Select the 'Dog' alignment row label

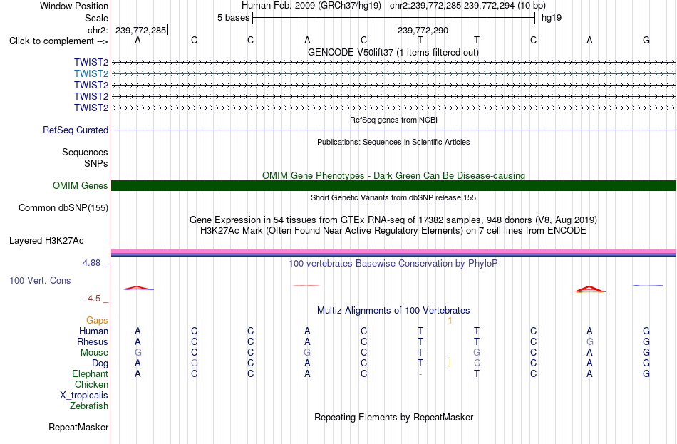100,363
